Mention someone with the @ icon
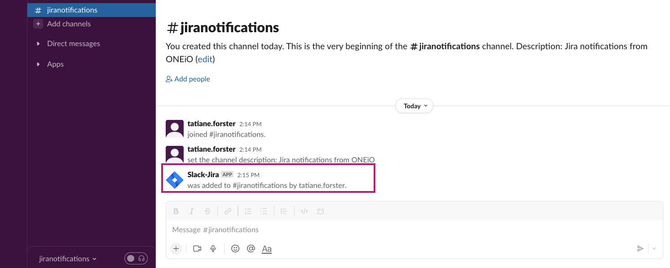This screenshot has height=268, width=670. click(251, 249)
